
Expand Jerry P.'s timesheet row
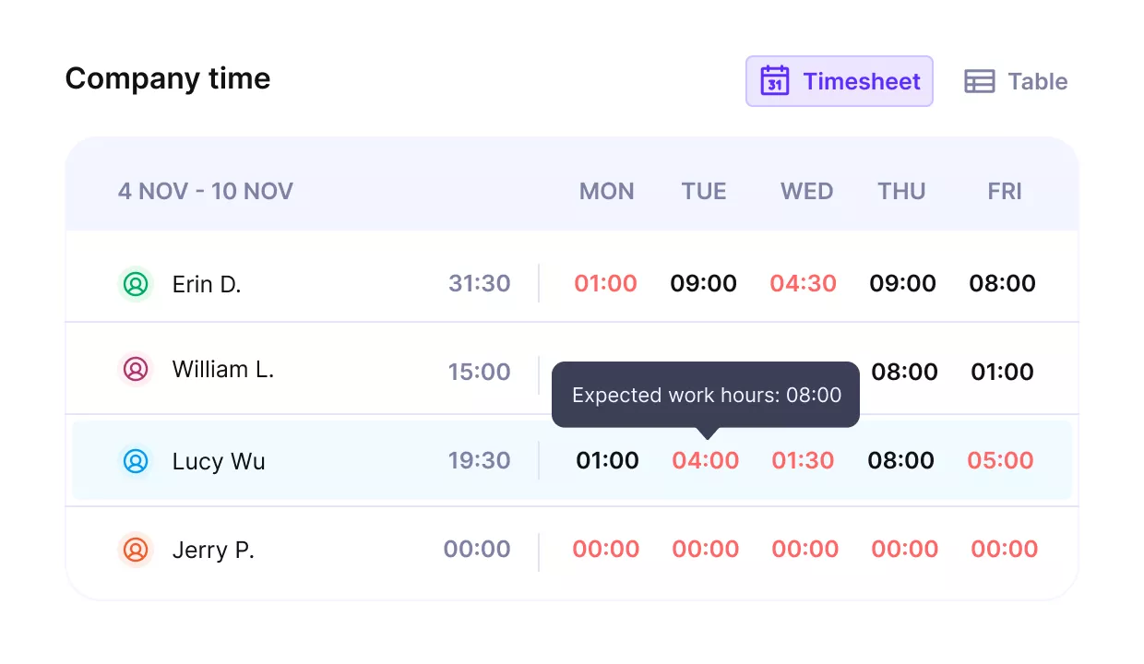pos(213,550)
